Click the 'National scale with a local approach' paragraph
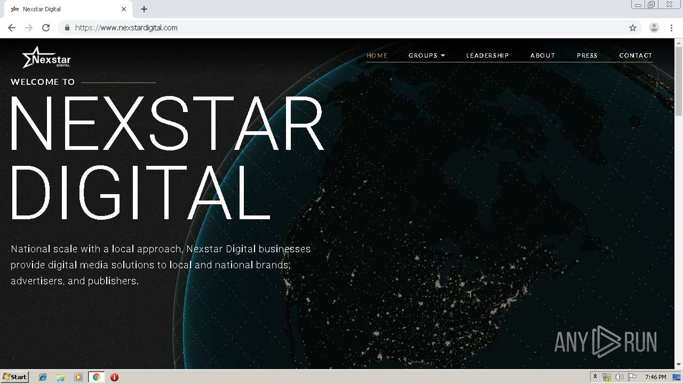Screen dimensions: 683x384 (161, 265)
